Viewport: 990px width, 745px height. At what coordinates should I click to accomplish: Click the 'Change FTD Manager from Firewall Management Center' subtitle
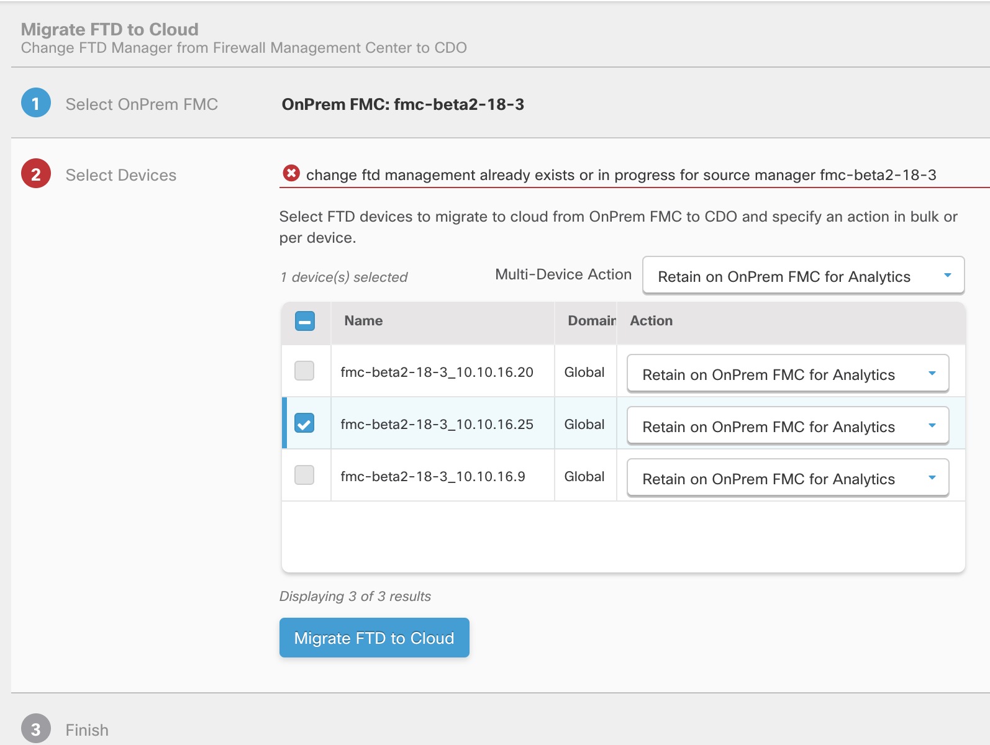coord(244,48)
